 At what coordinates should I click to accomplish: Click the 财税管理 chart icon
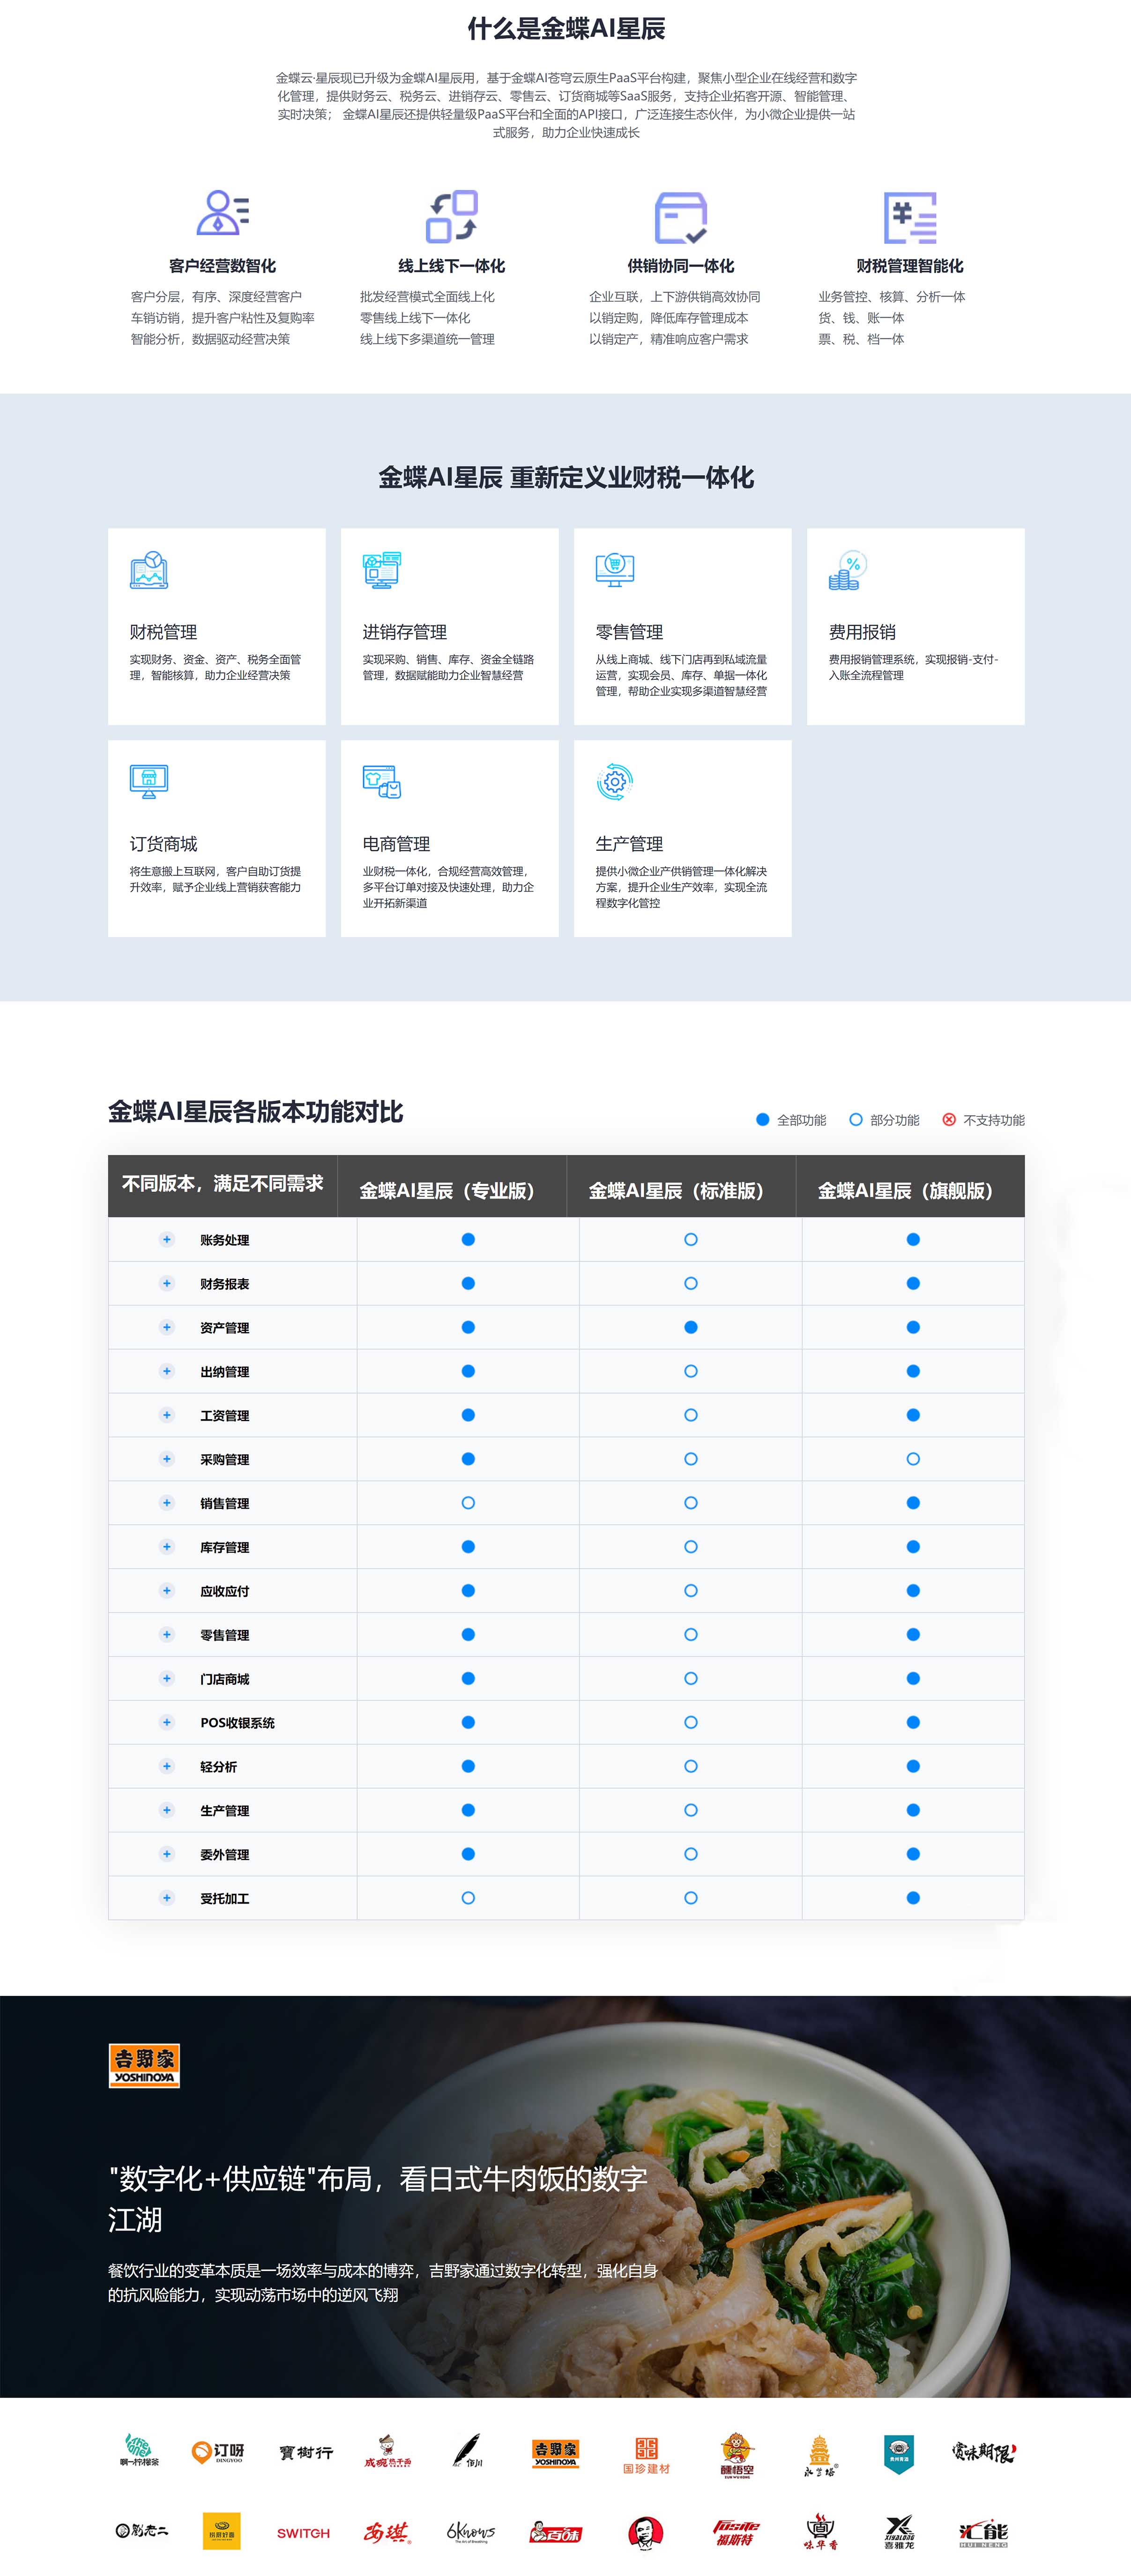pos(149,570)
